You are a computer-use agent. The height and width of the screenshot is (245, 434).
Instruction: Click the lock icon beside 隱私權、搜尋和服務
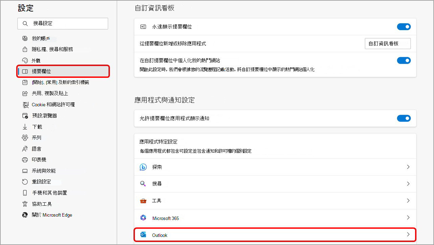click(x=25, y=49)
